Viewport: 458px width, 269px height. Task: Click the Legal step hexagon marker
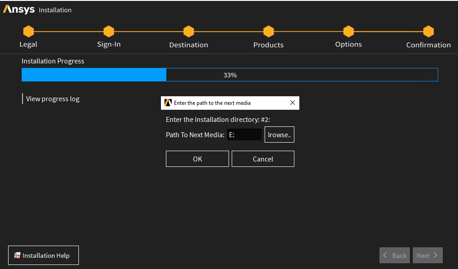(28, 31)
